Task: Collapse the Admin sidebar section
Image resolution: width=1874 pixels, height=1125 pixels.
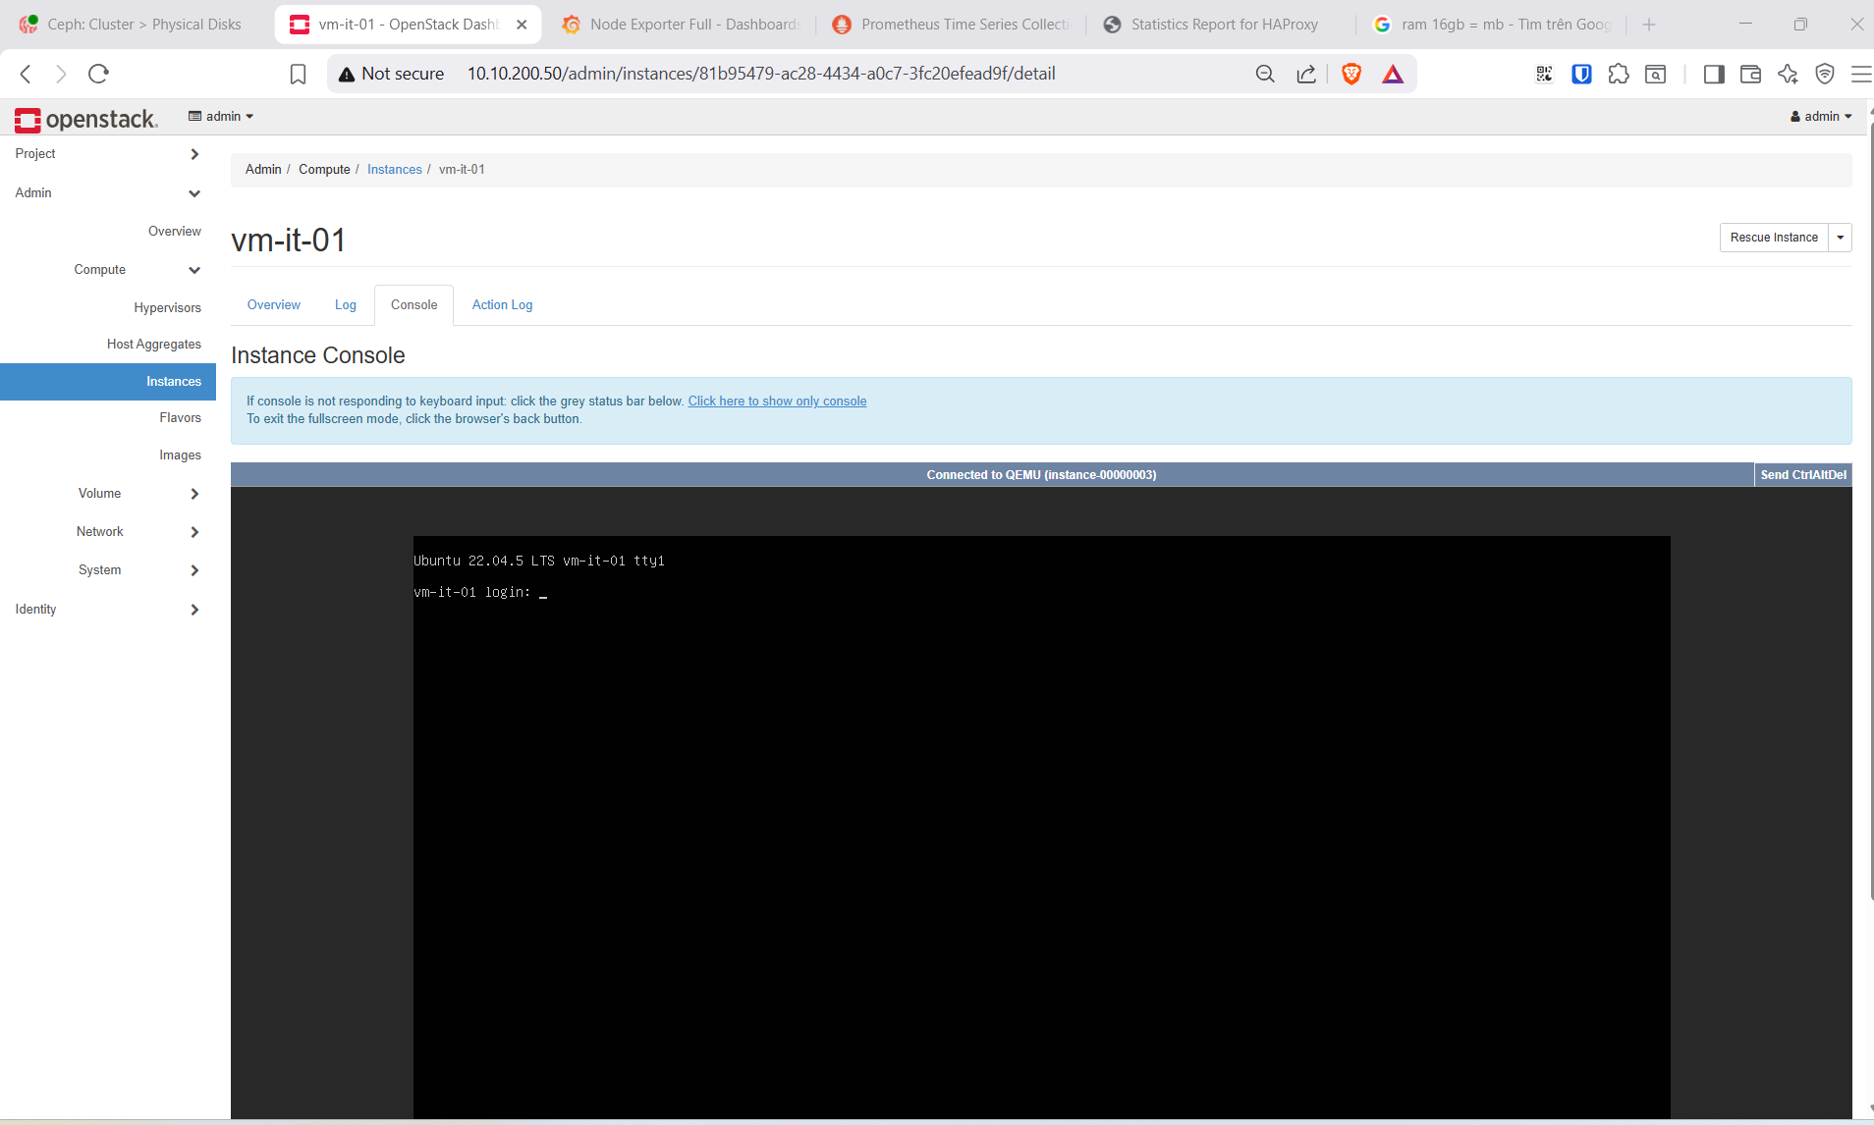Action: [x=108, y=193]
